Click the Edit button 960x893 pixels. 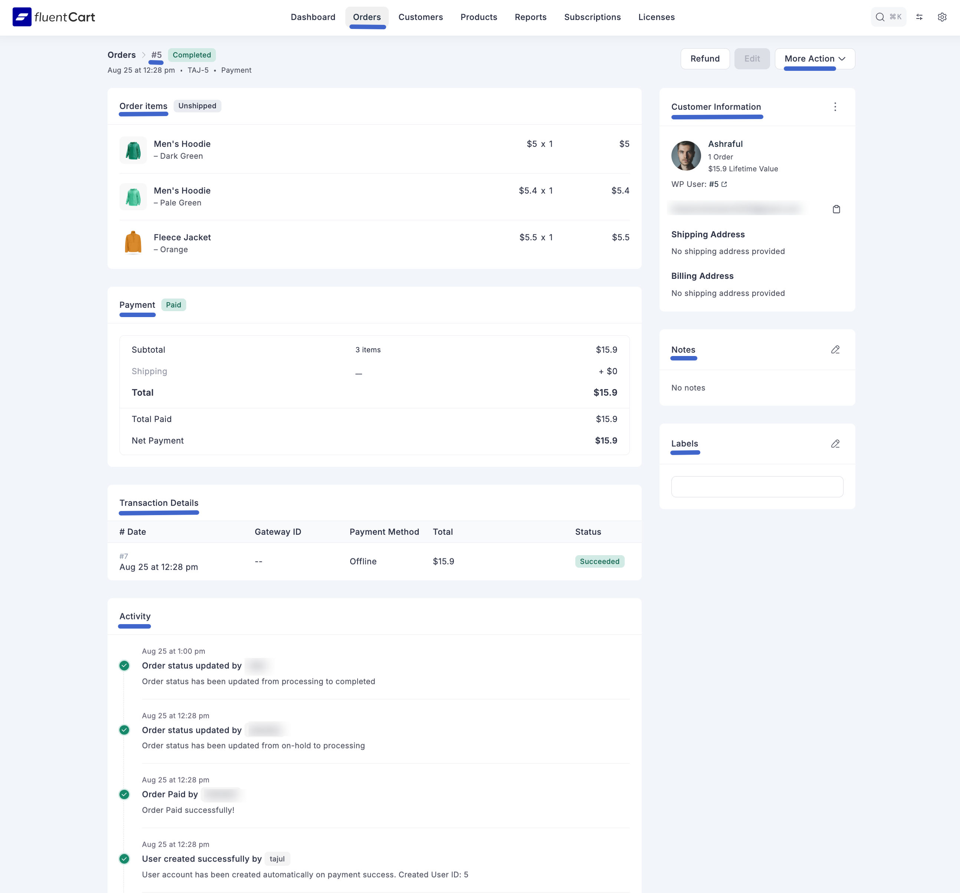tap(752, 58)
